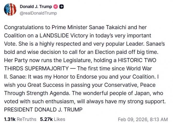Screen dimensions: 173x123
Task: View the 1.31k ReTruths list
Action: pos(20,119)
